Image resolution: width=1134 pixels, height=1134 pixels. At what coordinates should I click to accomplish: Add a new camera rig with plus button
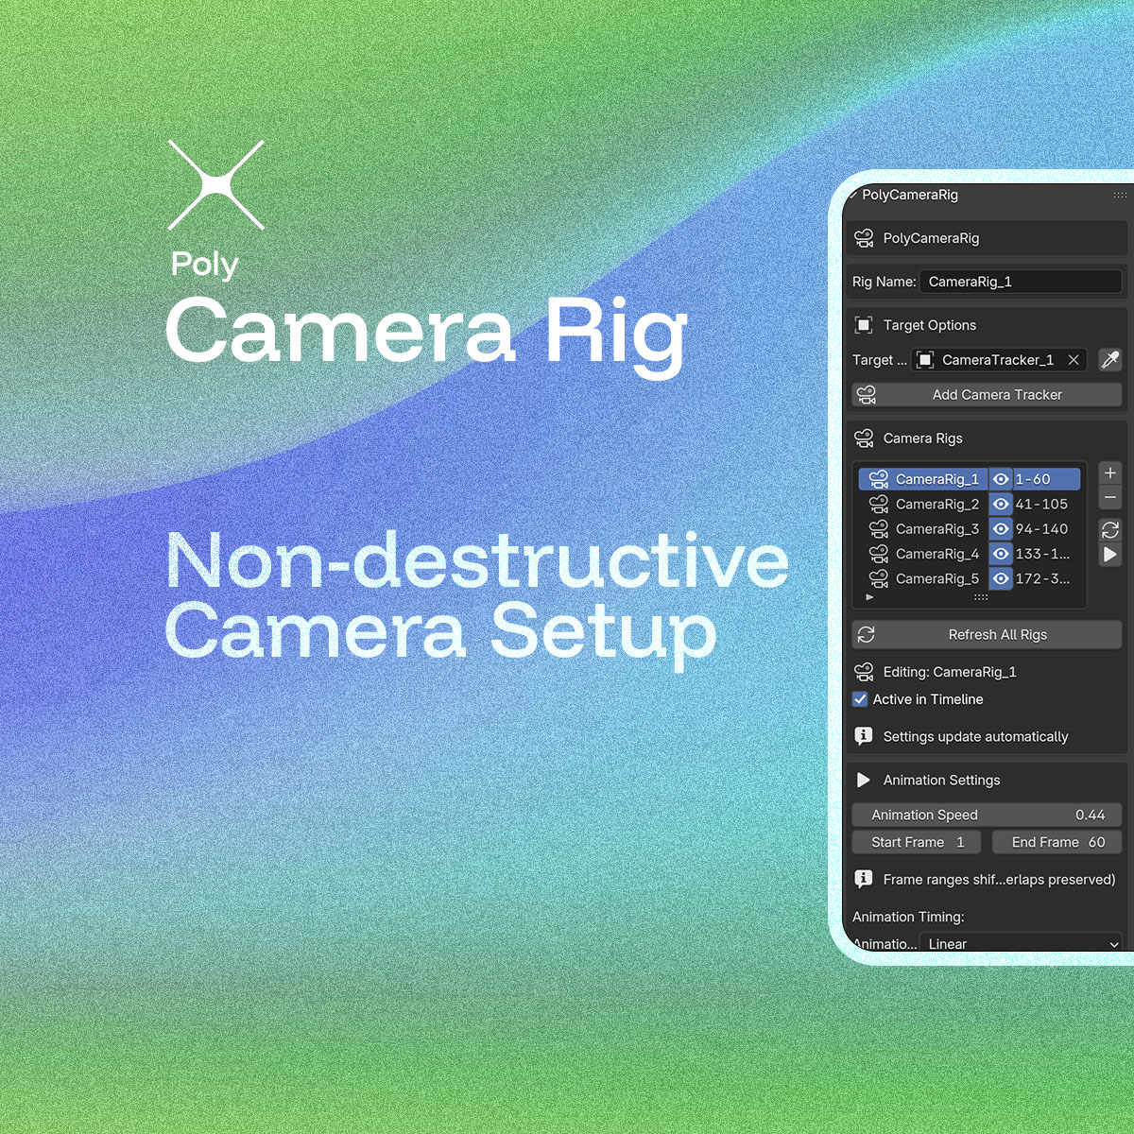pos(1110,473)
